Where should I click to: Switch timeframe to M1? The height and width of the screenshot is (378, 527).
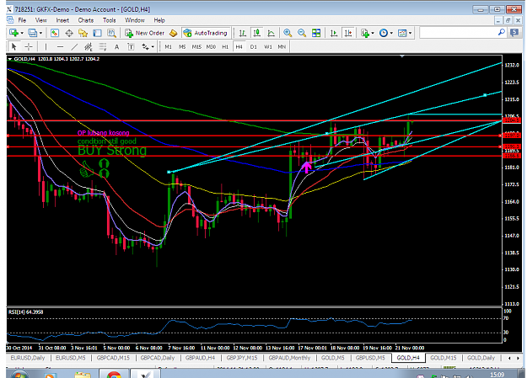pyautogui.click(x=168, y=46)
